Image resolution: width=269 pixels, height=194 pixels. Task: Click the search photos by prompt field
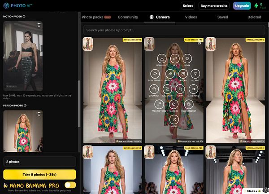(x=174, y=30)
